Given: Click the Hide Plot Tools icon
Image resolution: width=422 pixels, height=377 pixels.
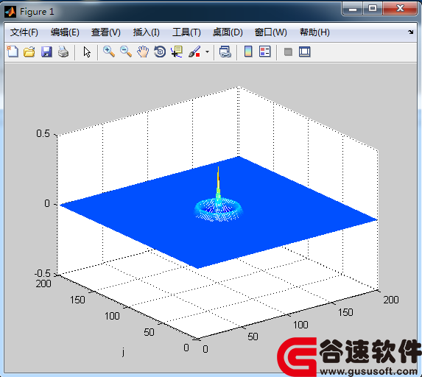Looking at the screenshot, I should pos(288,52).
